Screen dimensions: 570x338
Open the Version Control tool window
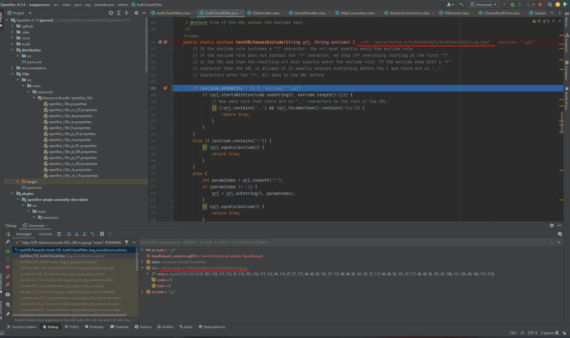tap(21, 327)
